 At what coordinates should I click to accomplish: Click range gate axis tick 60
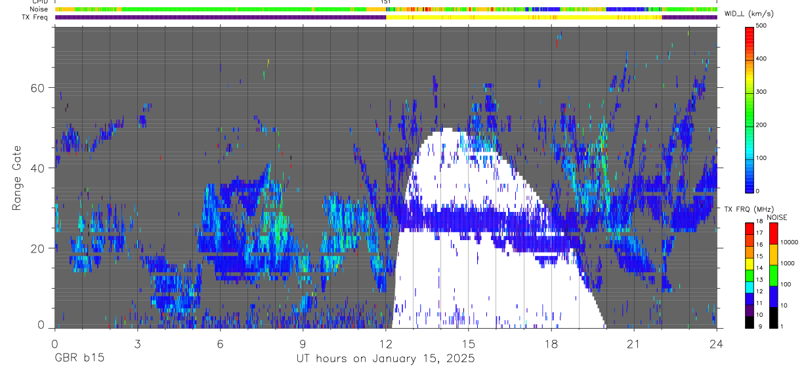(x=38, y=87)
